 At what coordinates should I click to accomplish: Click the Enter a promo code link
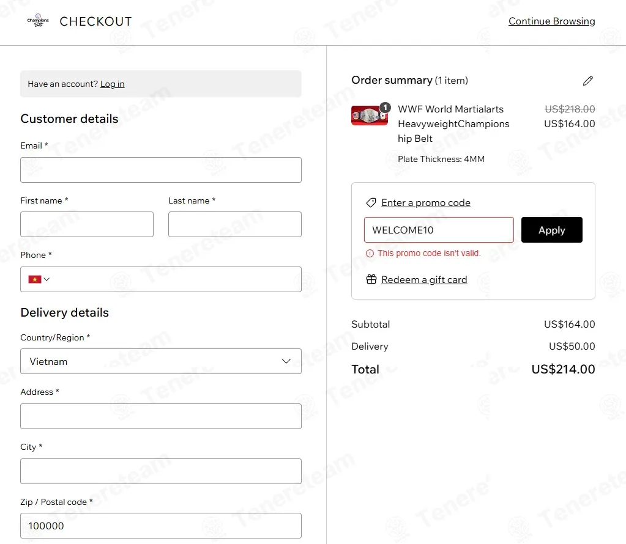click(425, 202)
